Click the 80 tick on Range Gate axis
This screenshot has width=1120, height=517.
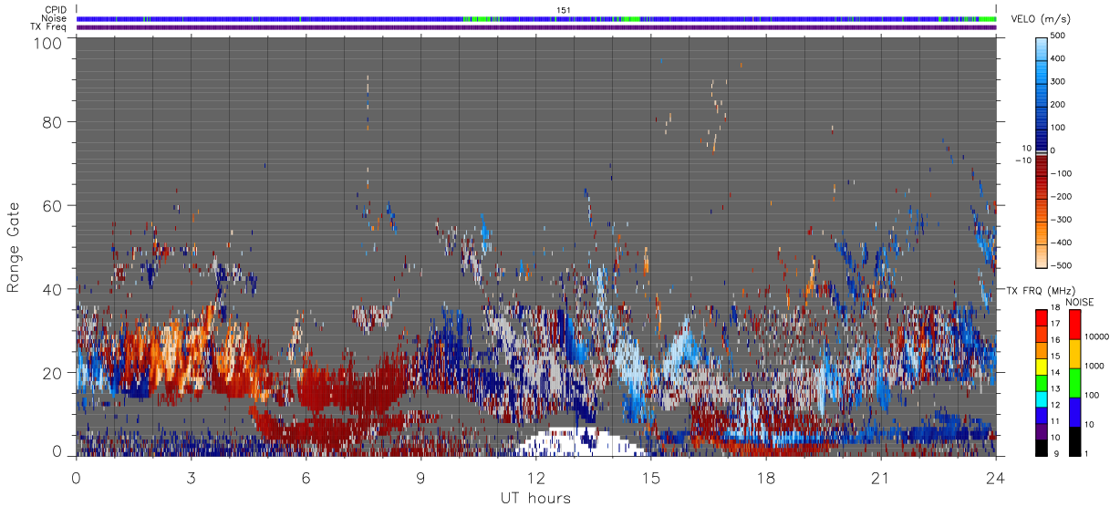(52, 121)
